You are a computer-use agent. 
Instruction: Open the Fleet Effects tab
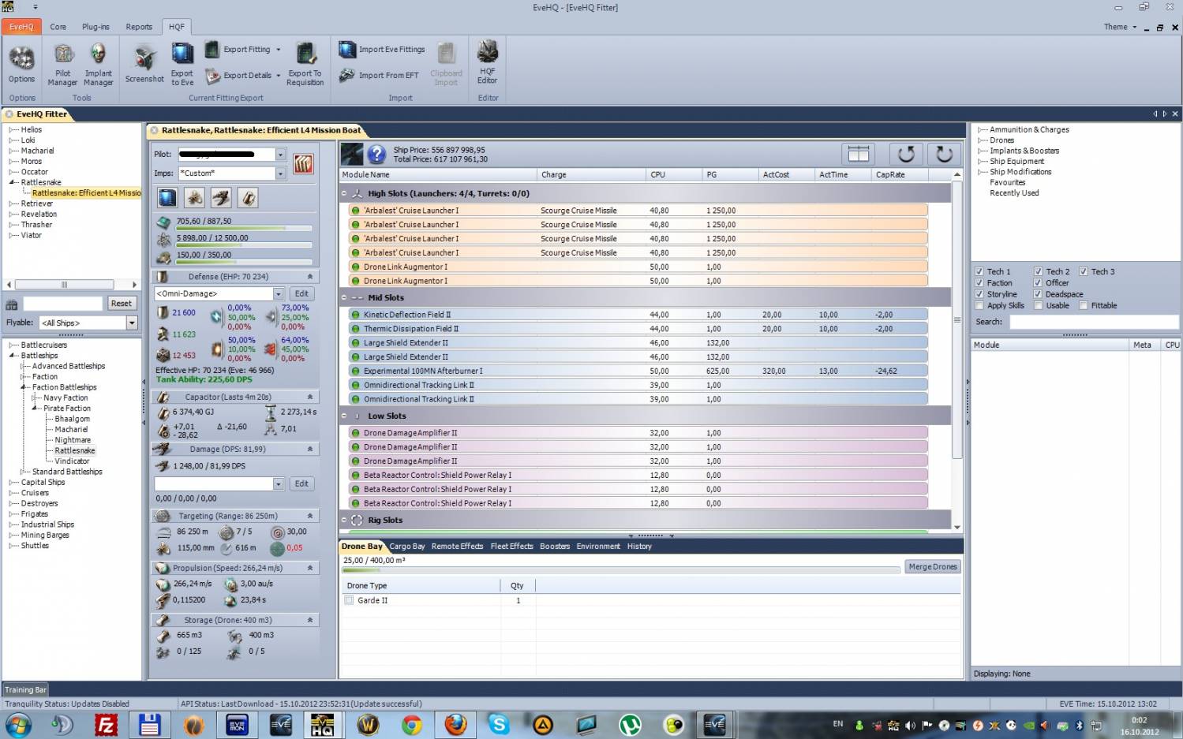pyautogui.click(x=511, y=546)
